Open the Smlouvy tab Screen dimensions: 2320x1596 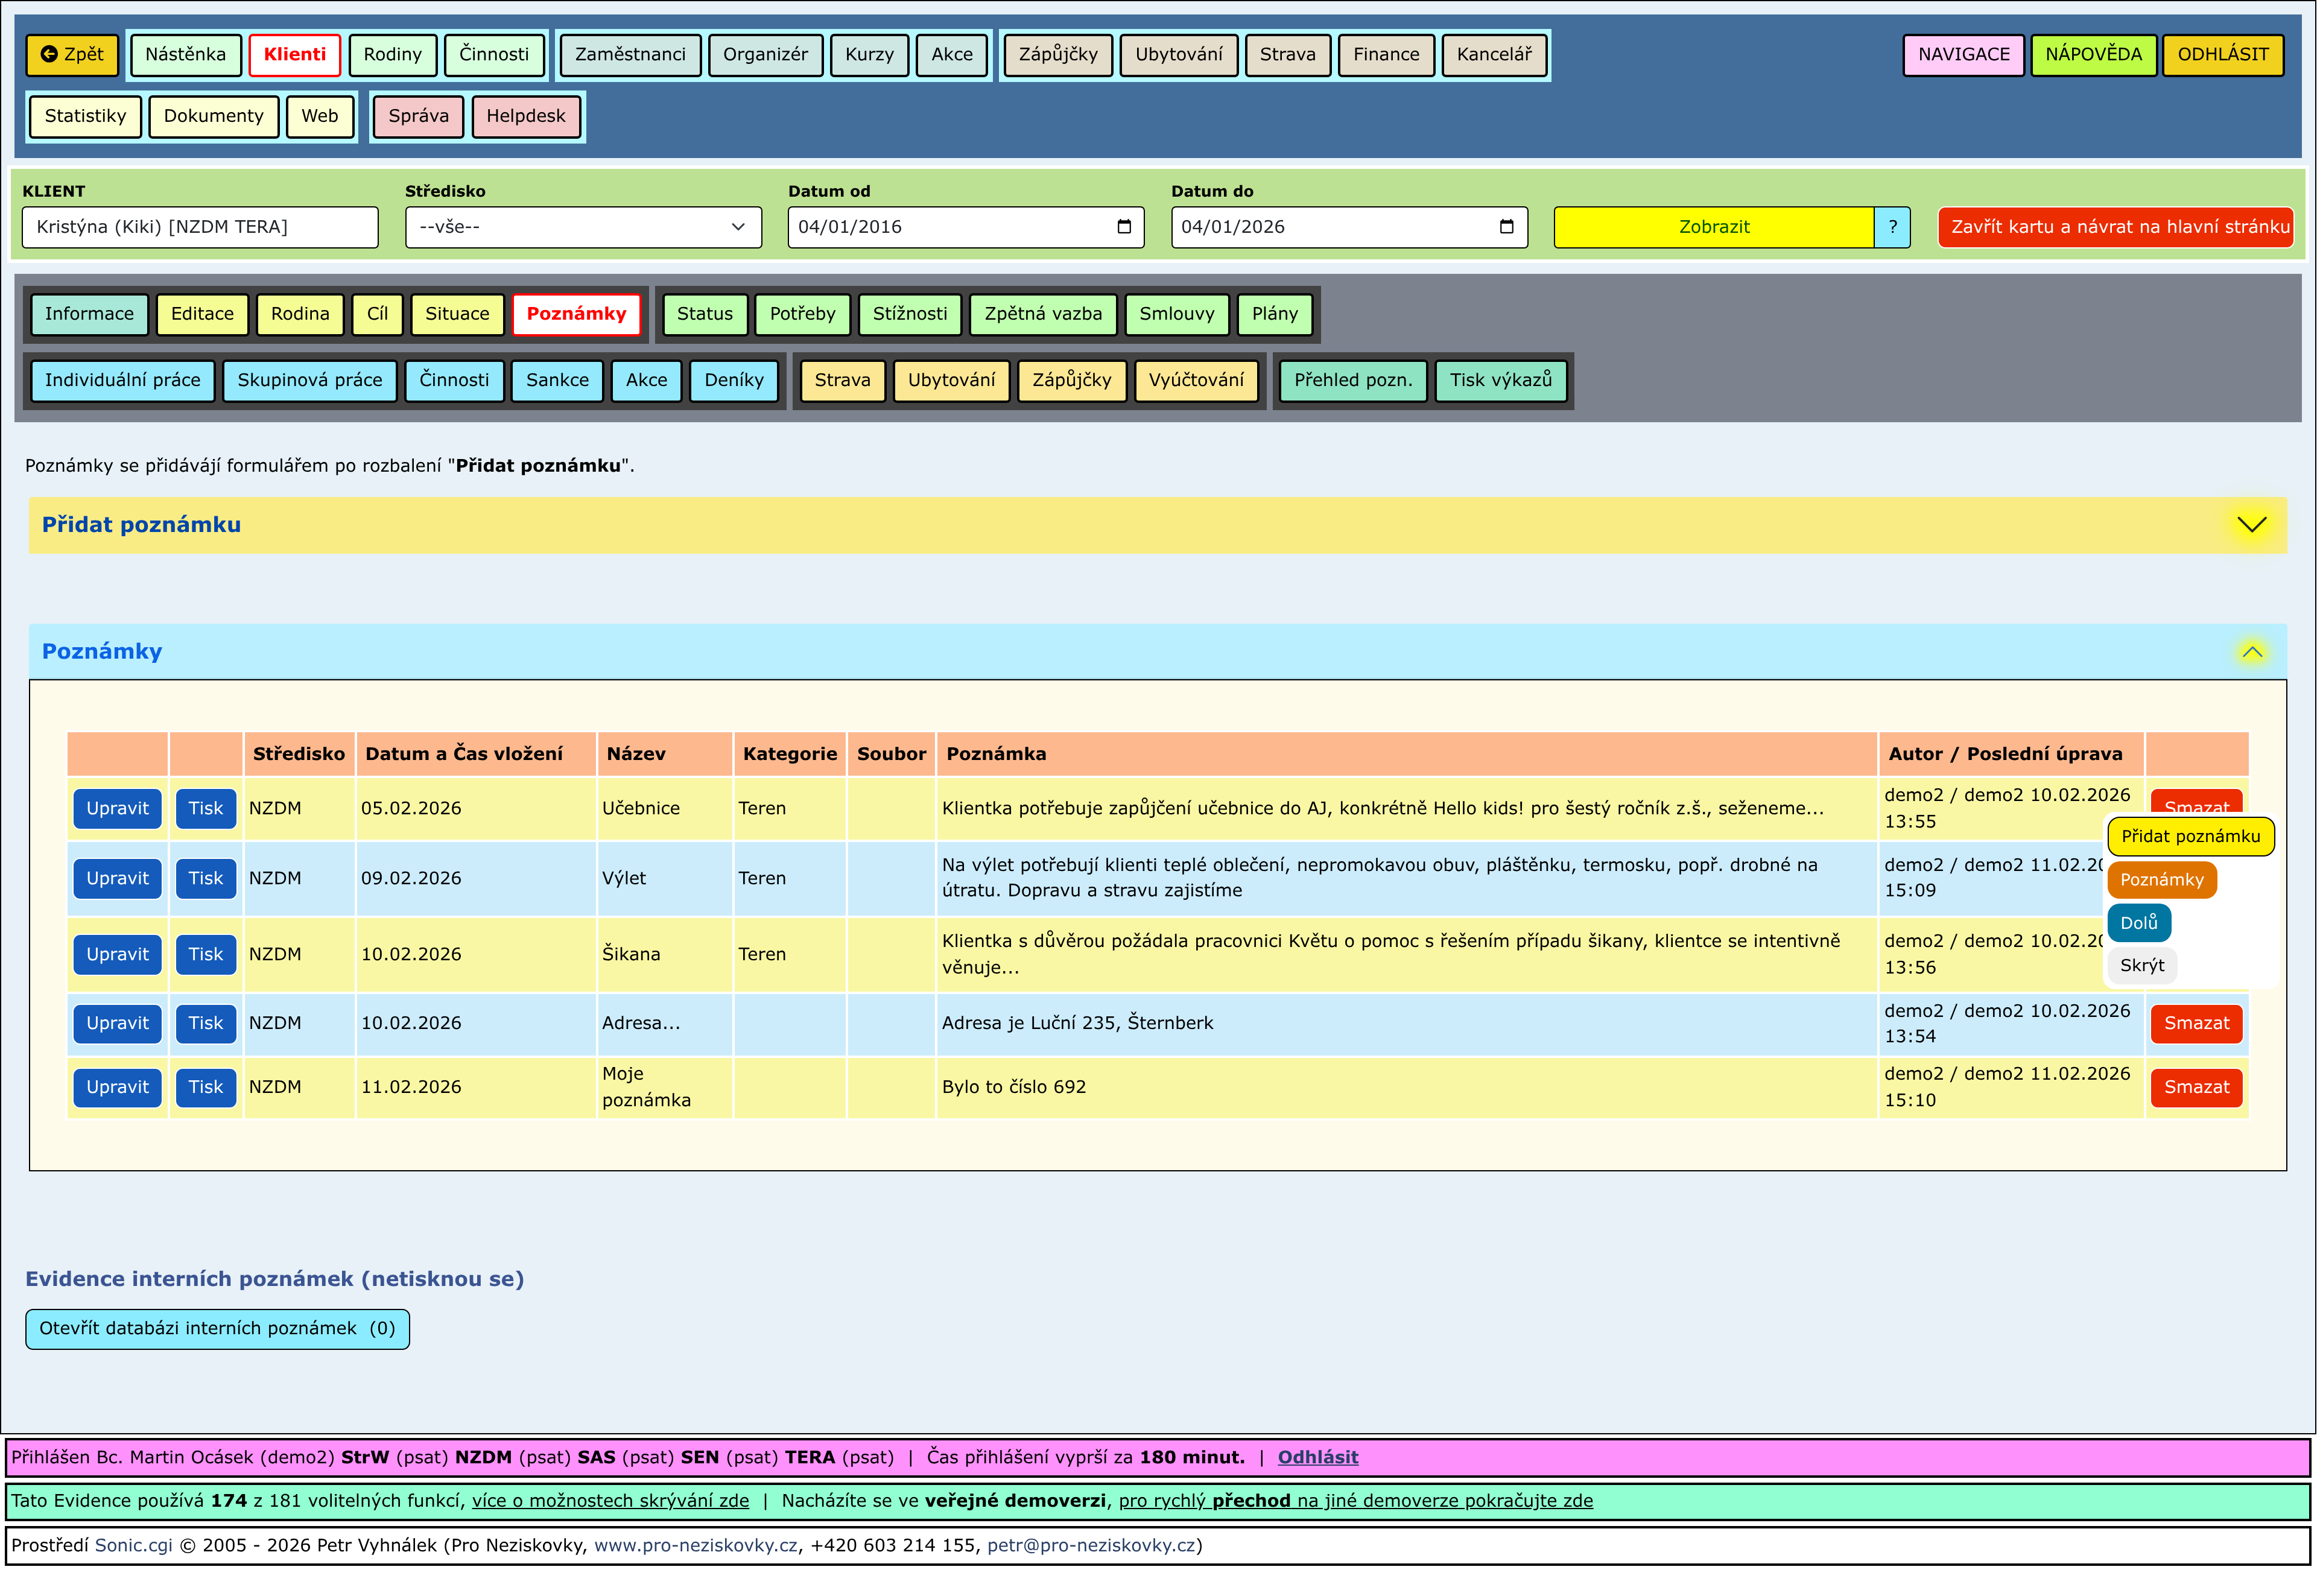(x=1177, y=314)
